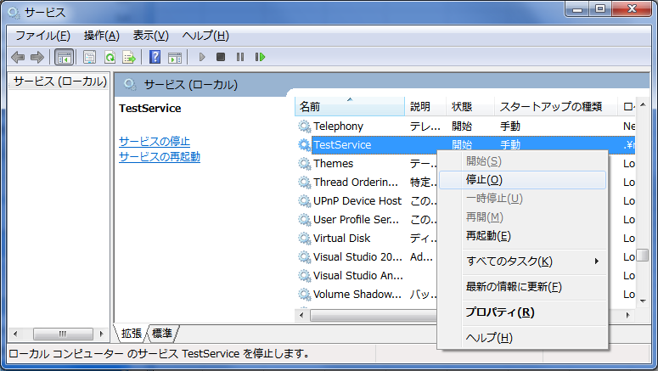The image size is (658, 371).
Task: Click 手動 startup type in Telephony row
Action: point(510,126)
